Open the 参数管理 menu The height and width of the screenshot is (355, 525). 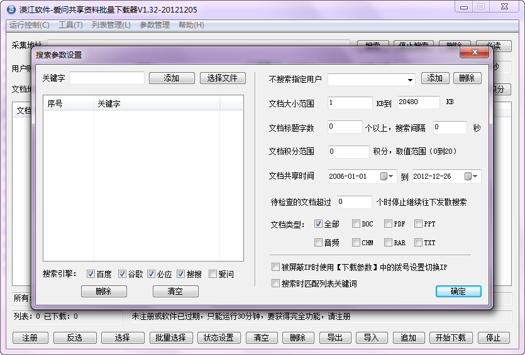coord(155,25)
